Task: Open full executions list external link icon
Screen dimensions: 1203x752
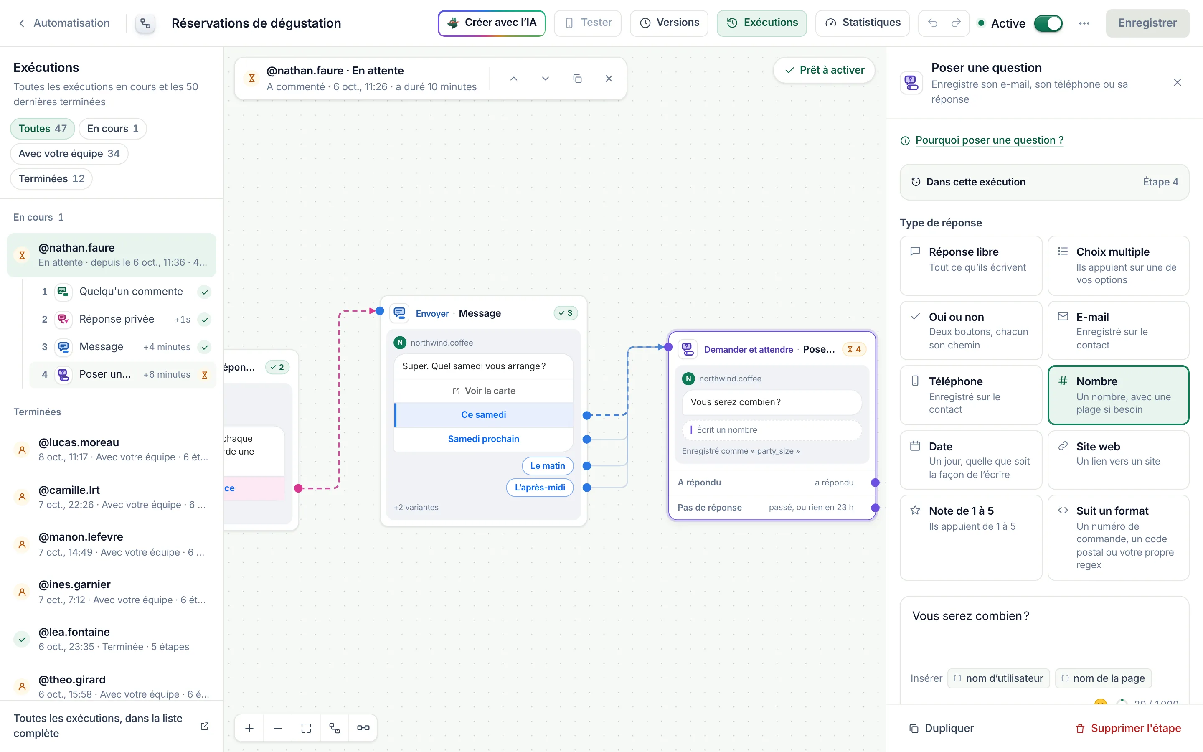Action: 204,726
